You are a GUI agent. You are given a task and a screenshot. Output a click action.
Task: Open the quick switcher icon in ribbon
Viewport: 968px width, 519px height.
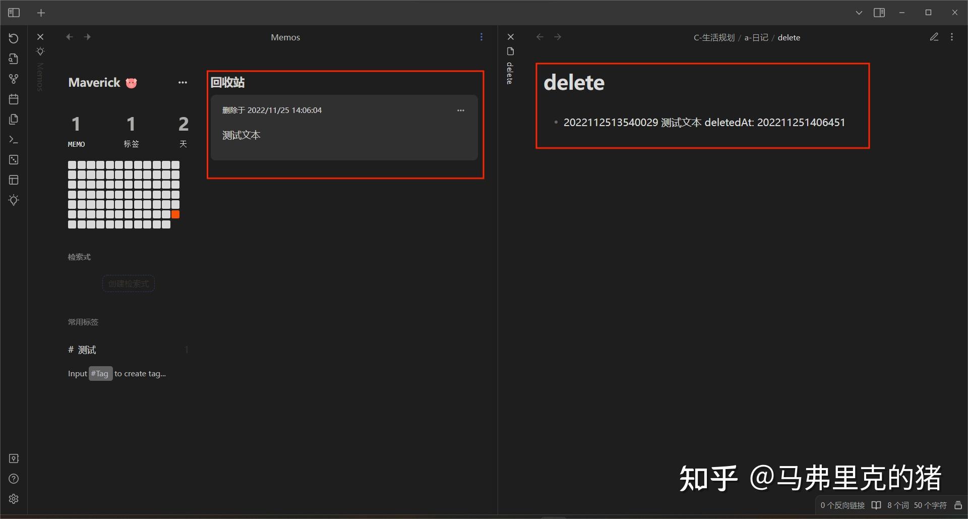tap(14, 59)
